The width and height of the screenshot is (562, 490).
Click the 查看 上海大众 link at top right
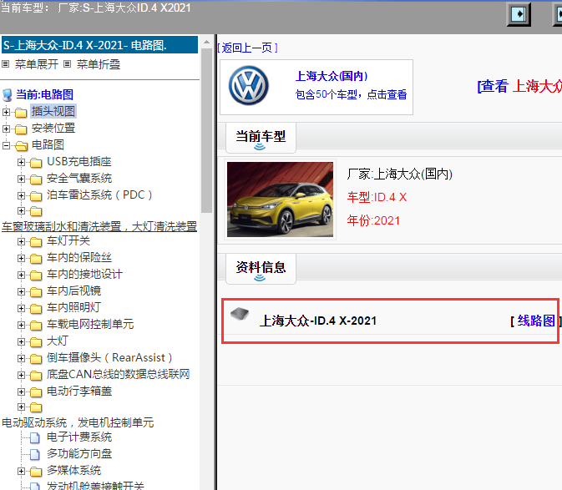pos(519,86)
